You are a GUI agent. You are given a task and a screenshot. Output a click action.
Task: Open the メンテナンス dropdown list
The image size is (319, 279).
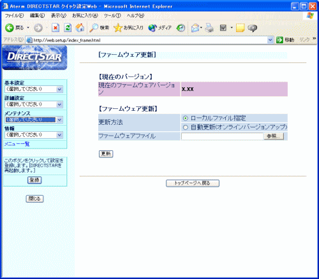tap(34, 120)
